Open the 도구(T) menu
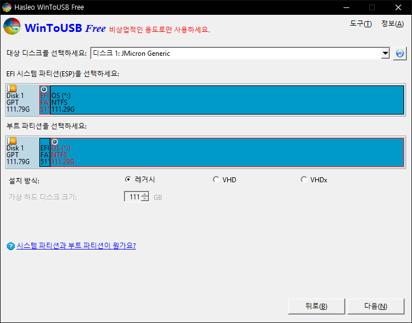The width and height of the screenshot is (412, 323). [361, 24]
